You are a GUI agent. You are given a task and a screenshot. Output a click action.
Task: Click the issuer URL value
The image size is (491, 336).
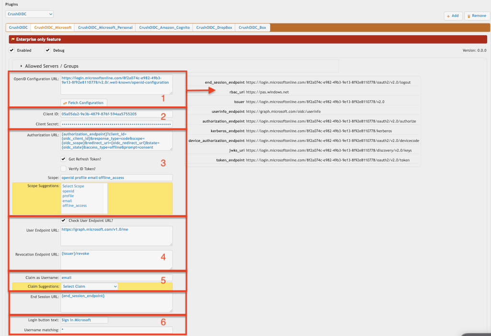coord(315,102)
